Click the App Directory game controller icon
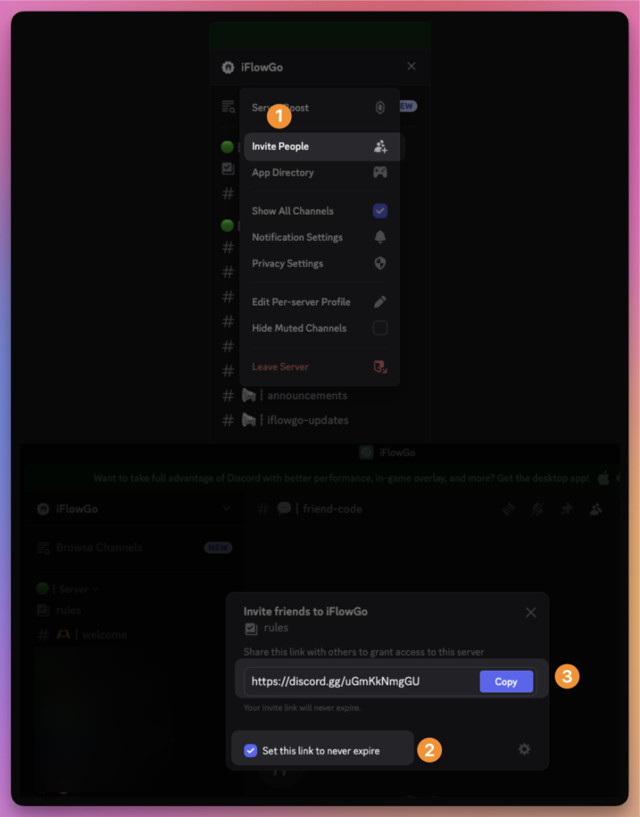Image resolution: width=640 pixels, height=817 pixels. click(x=380, y=172)
